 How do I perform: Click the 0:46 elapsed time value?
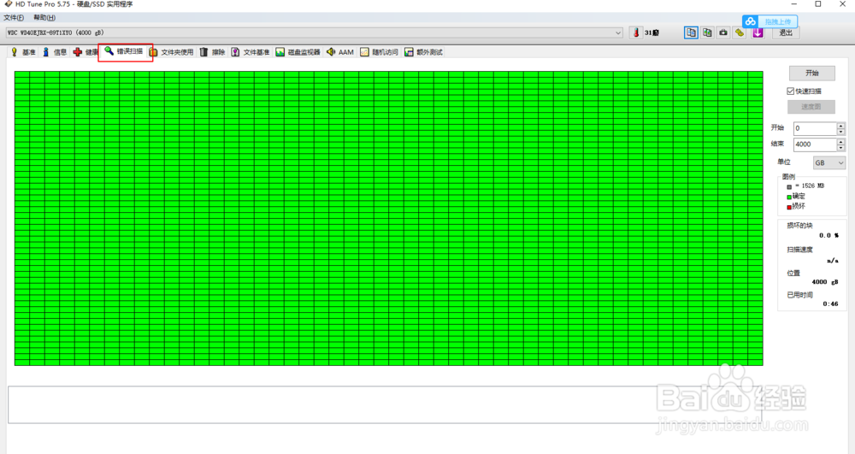[x=830, y=304]
